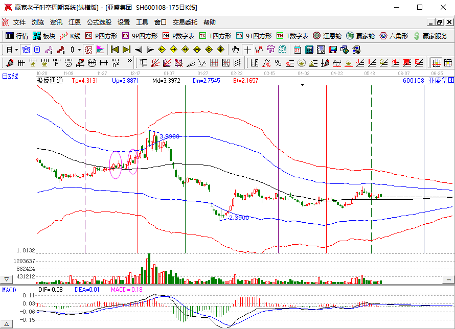Click yellow diamond right-arrow icon

point(173,50)
